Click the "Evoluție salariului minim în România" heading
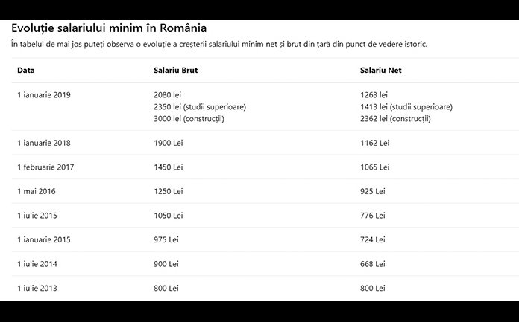 tap(109, 28)
